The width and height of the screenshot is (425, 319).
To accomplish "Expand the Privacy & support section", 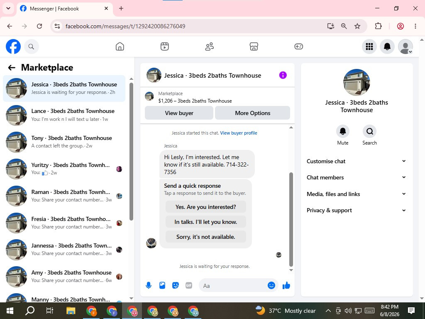I will coord(357,210).
